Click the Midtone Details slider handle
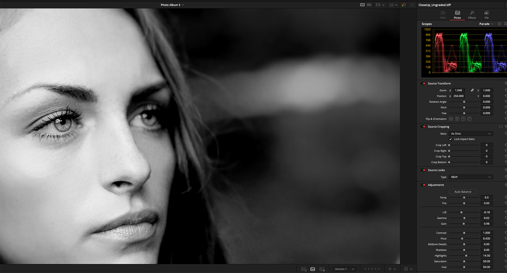 [x=464, y=244]
